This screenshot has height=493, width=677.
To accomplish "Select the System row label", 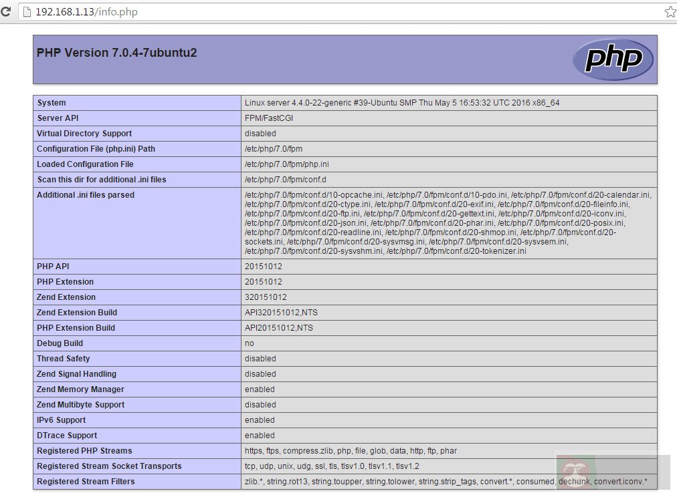I will (52, 103).
